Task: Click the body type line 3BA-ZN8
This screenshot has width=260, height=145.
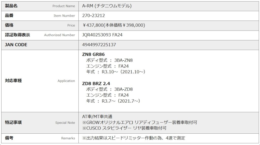Action: (x=109, y=60)
